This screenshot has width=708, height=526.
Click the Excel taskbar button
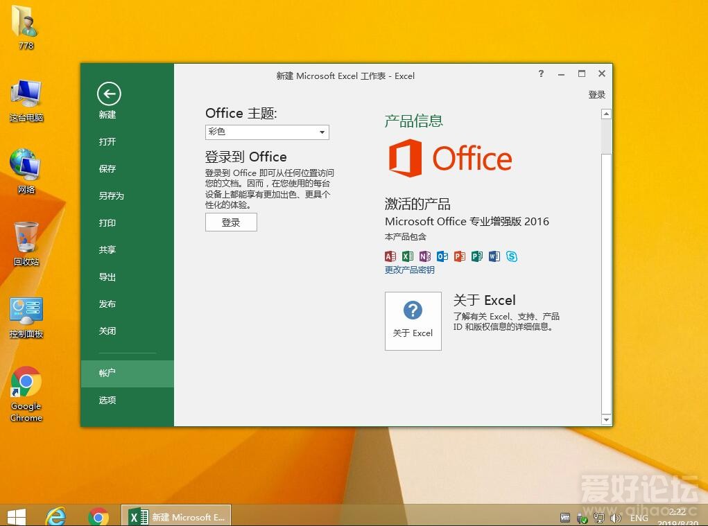tap(176, 516)
